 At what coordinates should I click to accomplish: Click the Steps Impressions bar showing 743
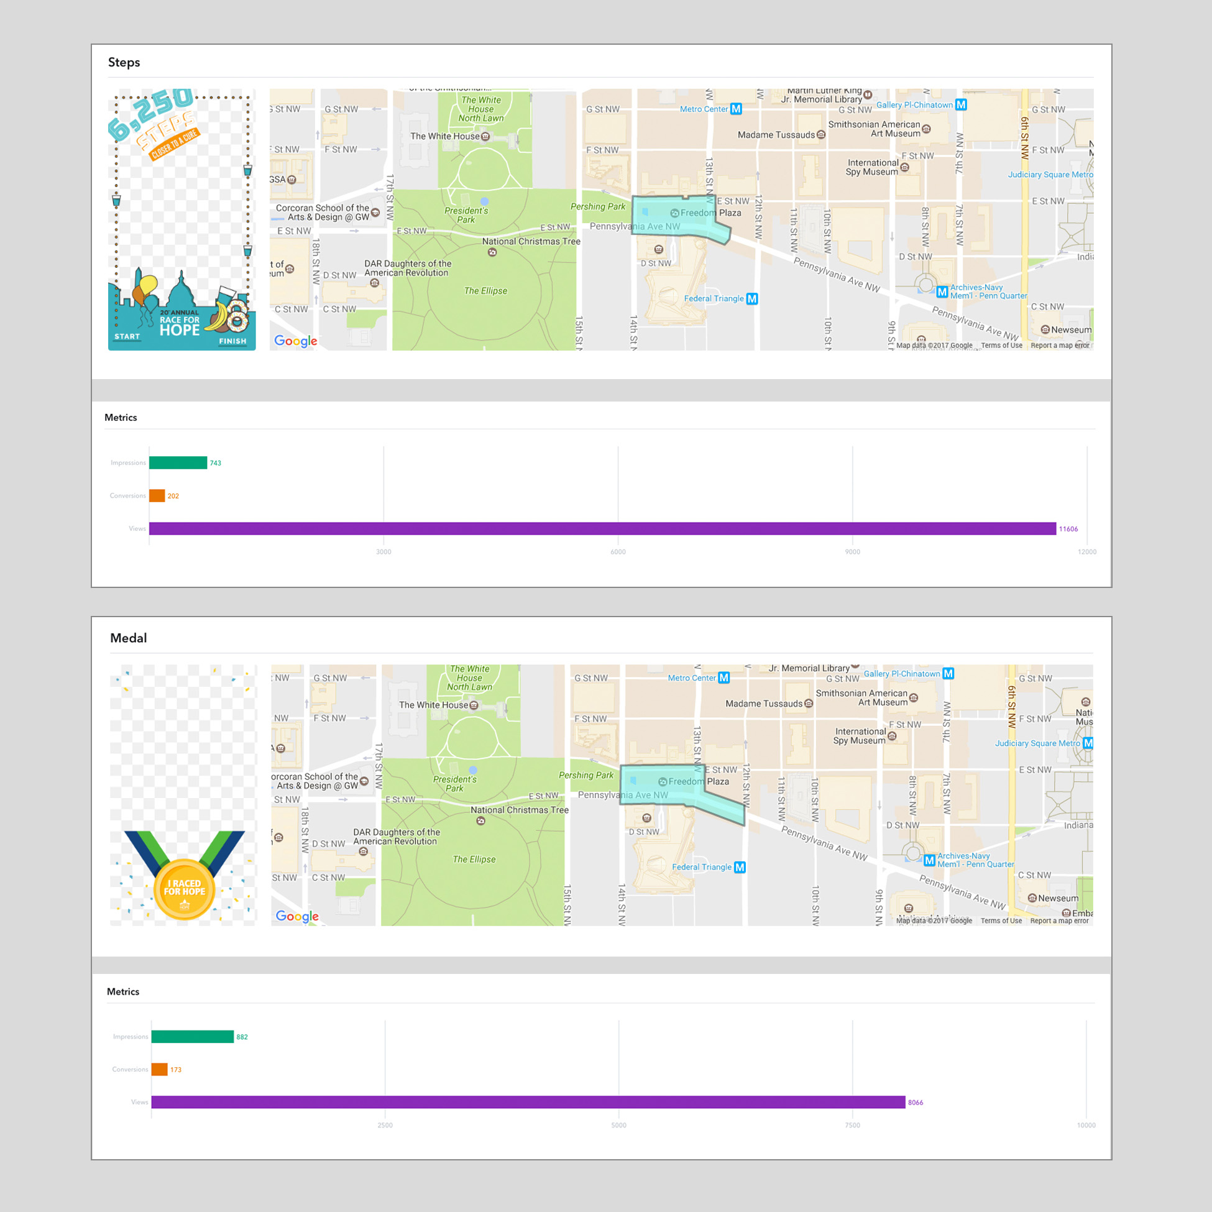[x=178, y=463]
